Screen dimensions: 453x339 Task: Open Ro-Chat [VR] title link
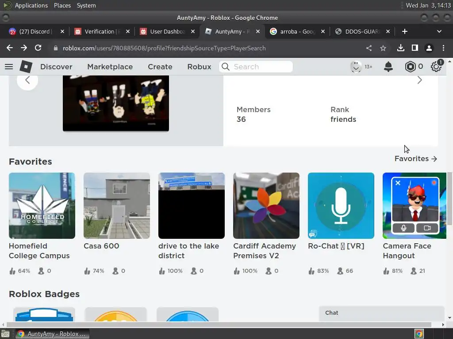336,246
